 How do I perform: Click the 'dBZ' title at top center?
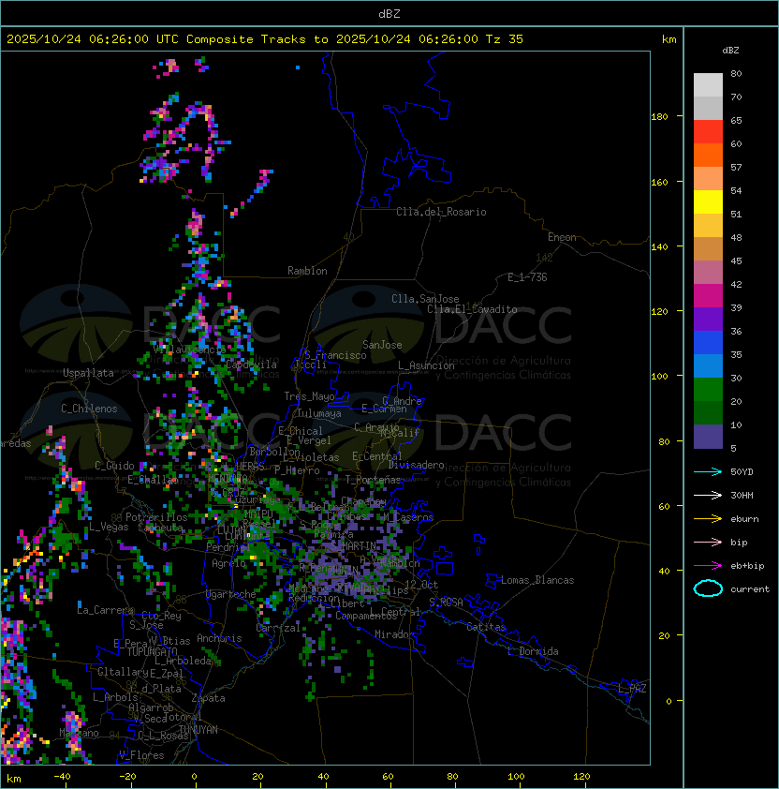pos(389,13)
